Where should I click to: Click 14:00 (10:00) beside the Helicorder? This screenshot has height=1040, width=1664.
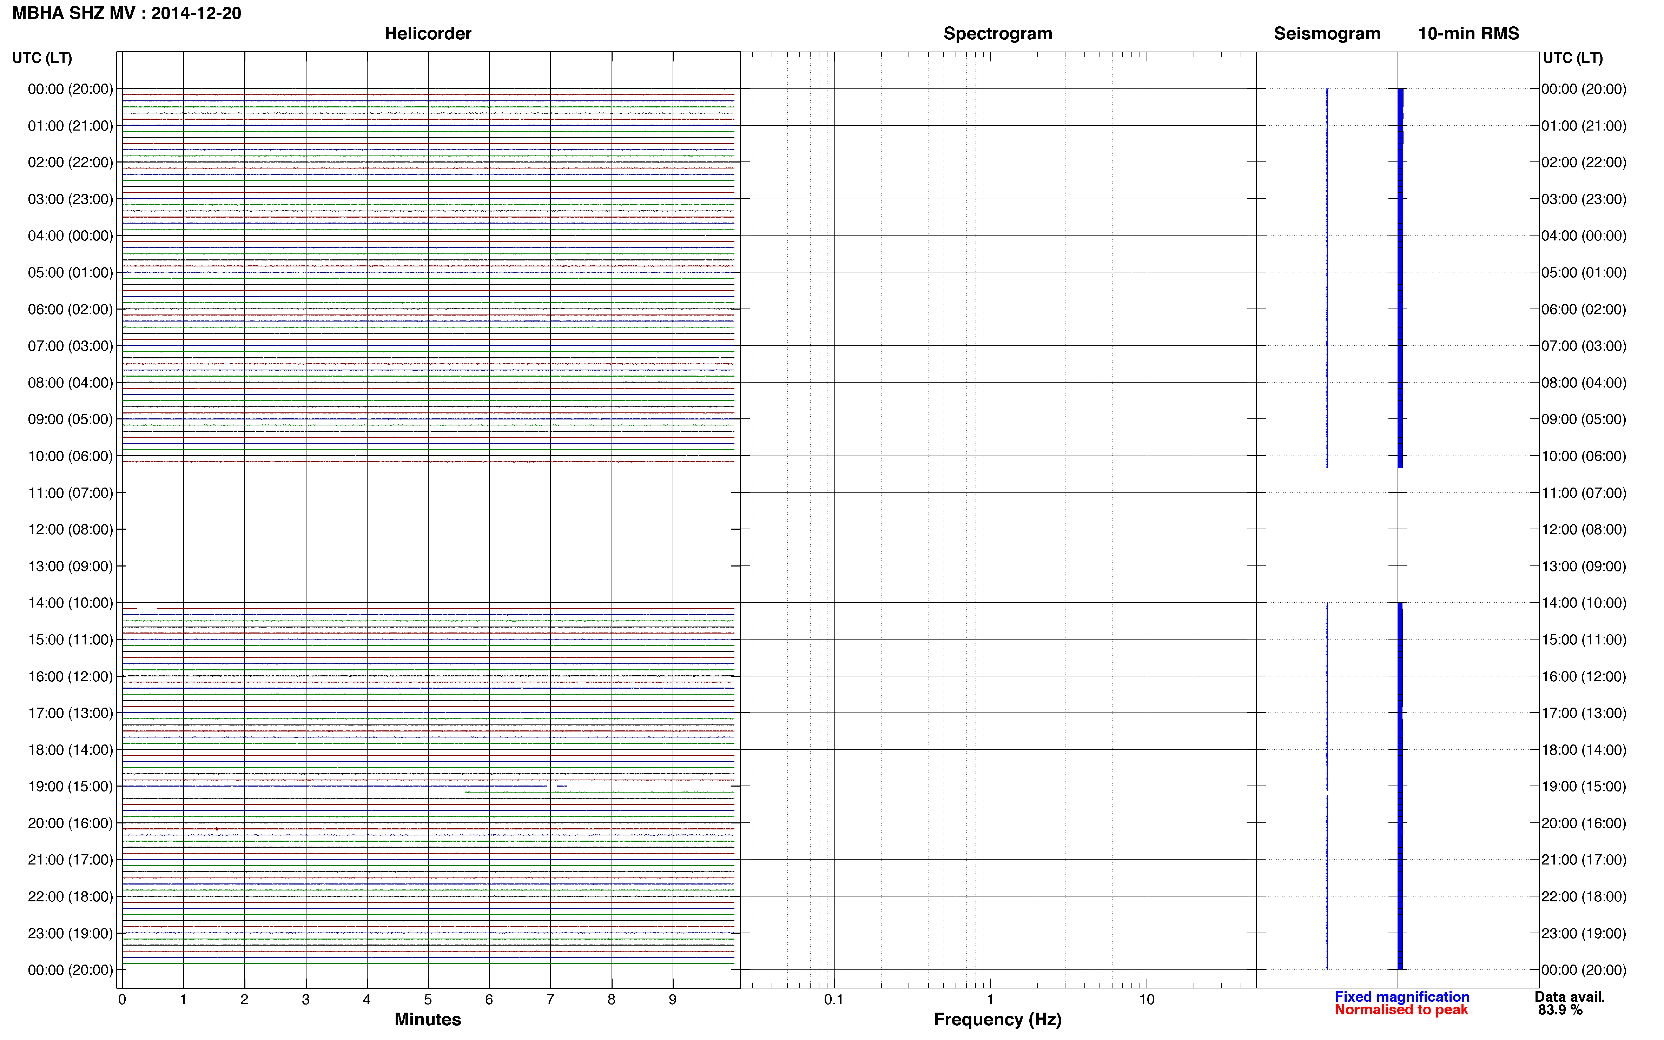[x=70, y=603]
